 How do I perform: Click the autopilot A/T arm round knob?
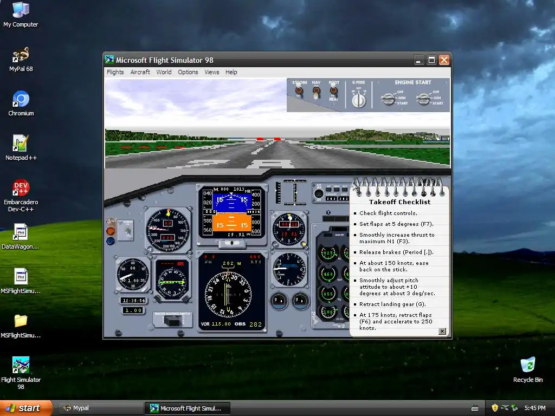pos(319,193)
